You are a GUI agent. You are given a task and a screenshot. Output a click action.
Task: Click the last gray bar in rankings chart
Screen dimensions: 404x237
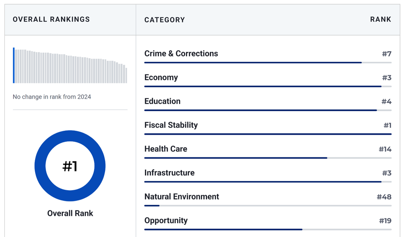(x=126, y=75)
